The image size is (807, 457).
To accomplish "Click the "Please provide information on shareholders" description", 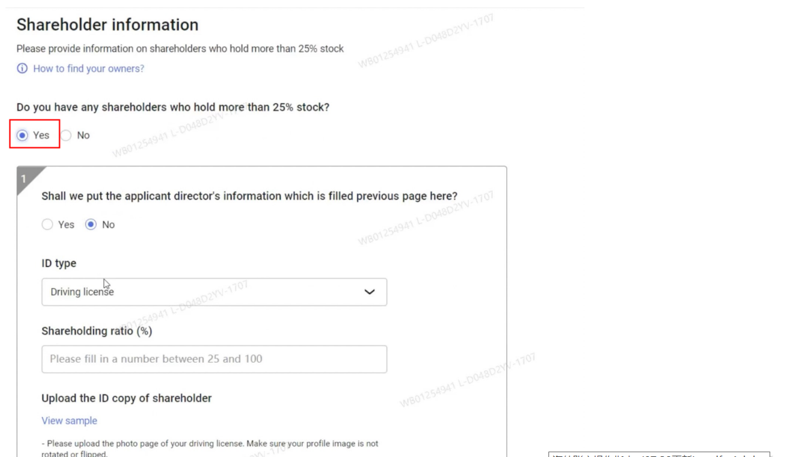I will (180, 49).
